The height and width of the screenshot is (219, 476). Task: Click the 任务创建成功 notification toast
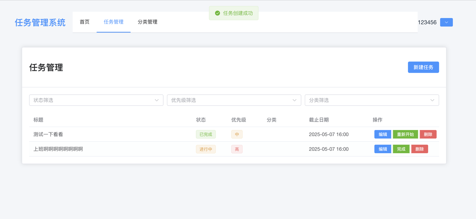click(234, 13)
